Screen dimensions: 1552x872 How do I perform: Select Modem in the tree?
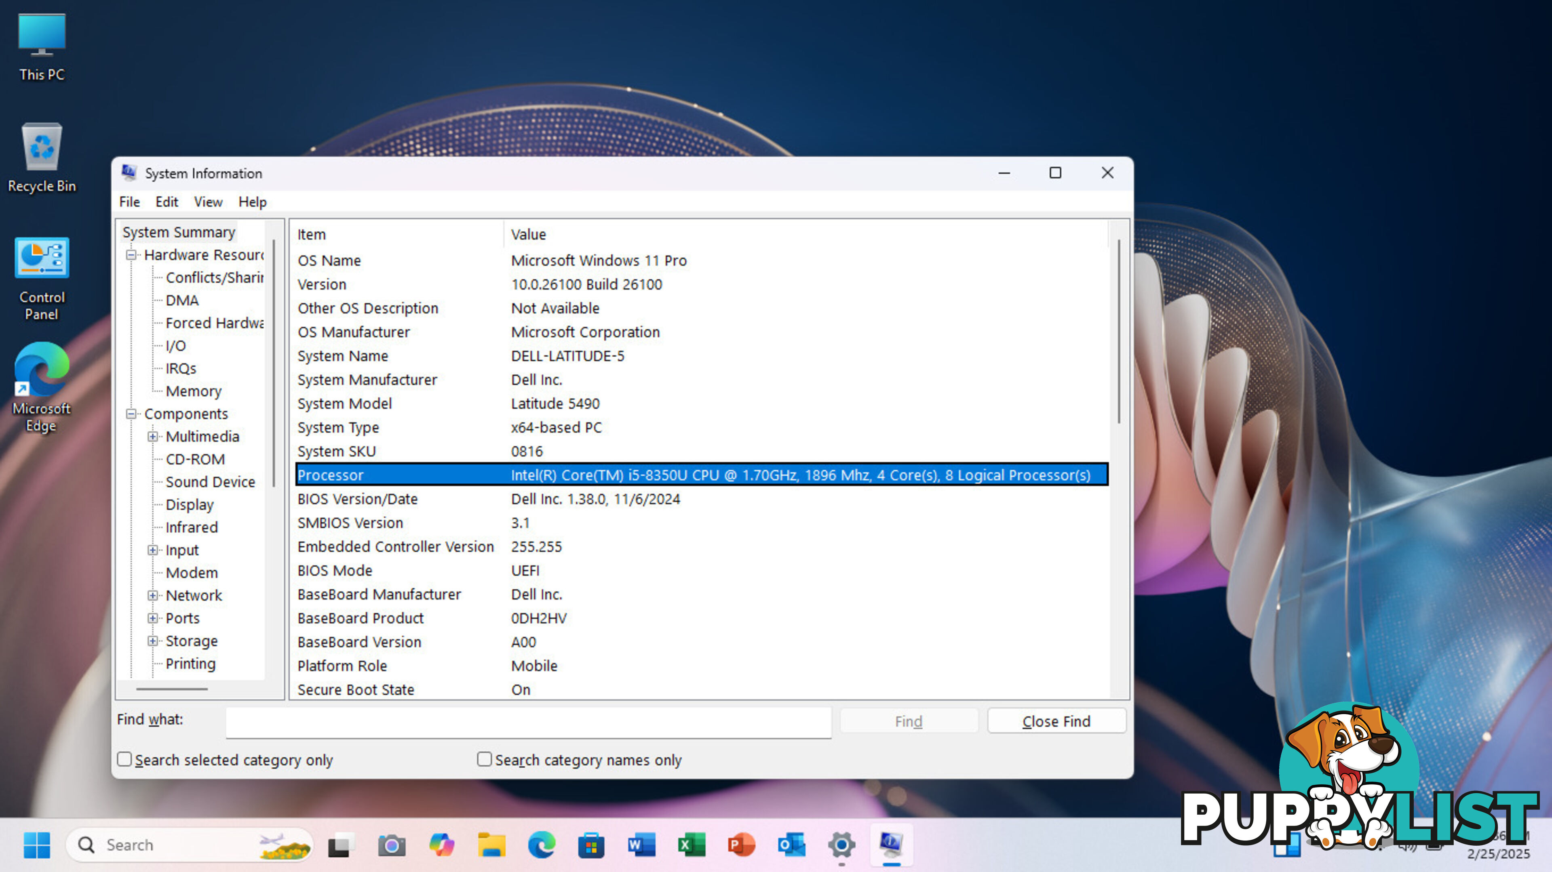(x=192, y=573)
